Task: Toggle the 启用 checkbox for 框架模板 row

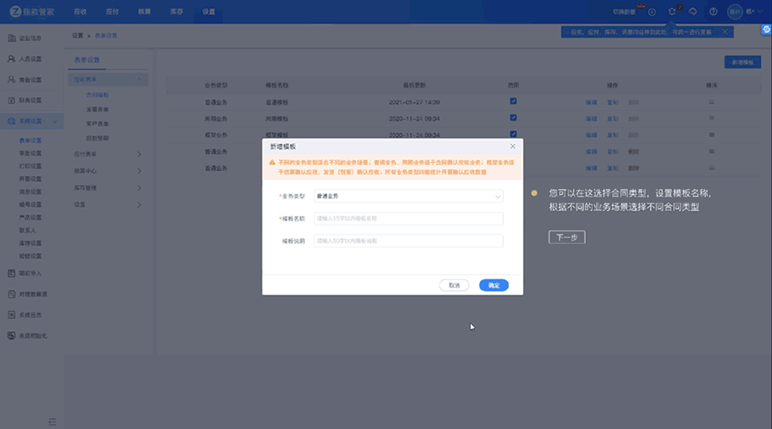Action: [513, 135]
